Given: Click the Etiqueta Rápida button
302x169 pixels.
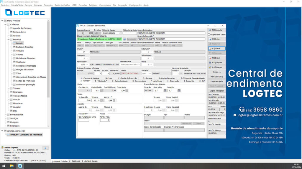Looking at the screenshot, I should (x=217, y=82).
